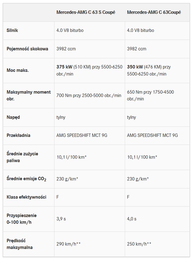
Task: Click the 375 kW power value
Action: click(x=64, y=67)
